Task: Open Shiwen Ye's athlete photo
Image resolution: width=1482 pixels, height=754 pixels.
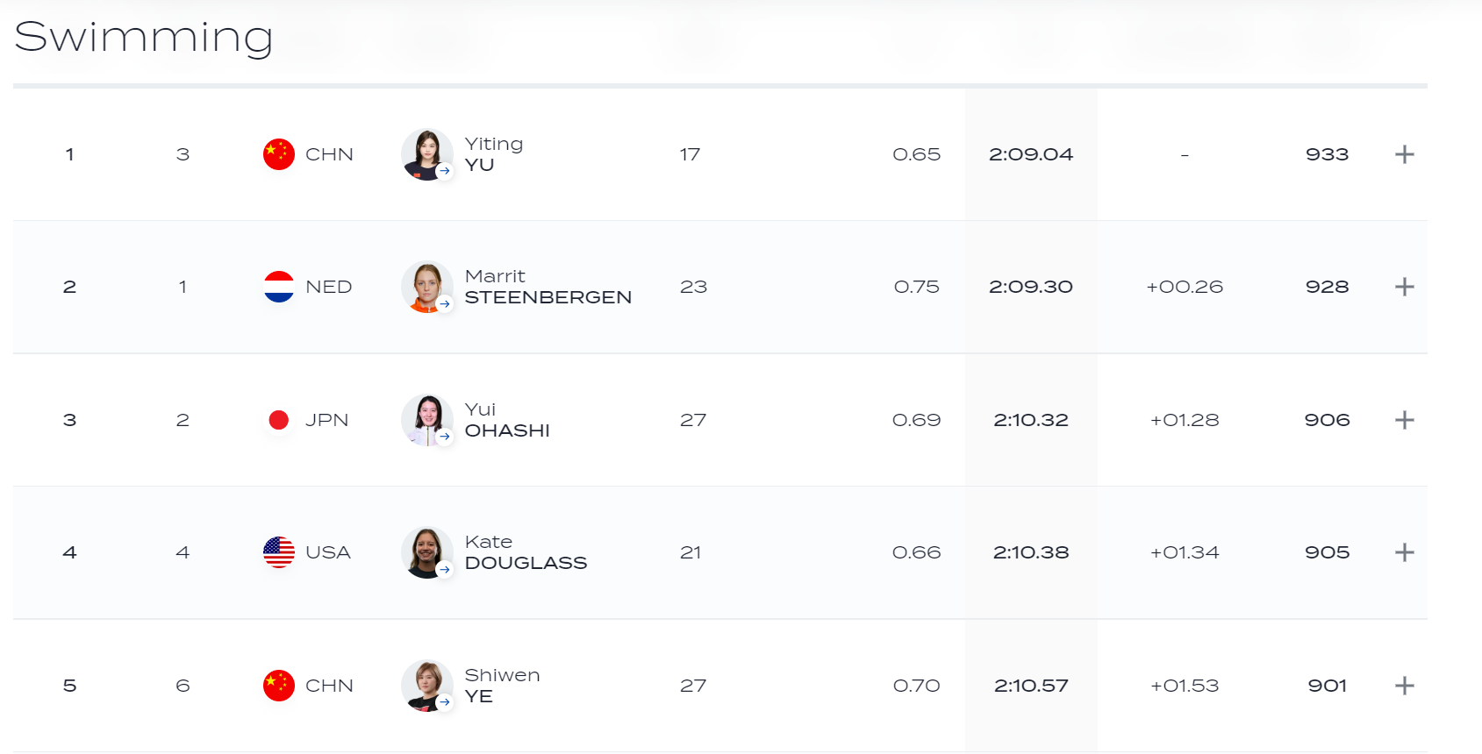Action: click(427, 686)
